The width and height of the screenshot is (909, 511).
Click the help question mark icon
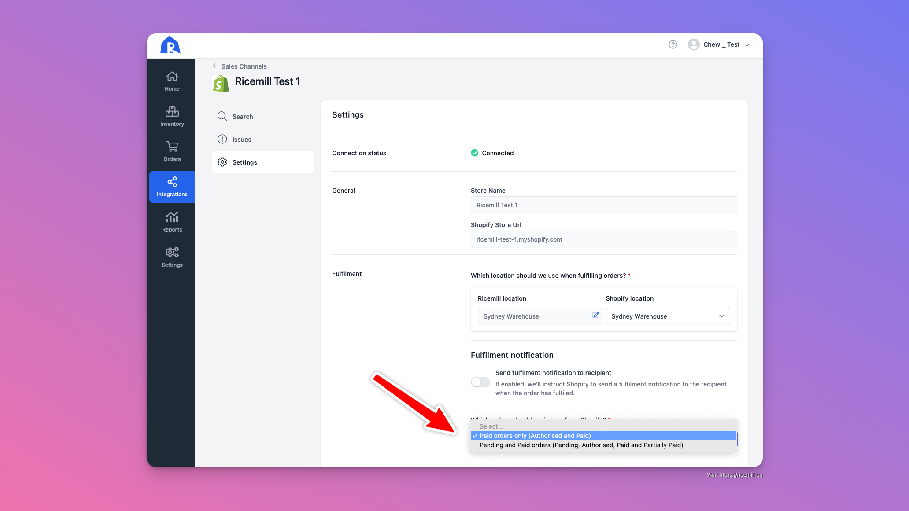pyautogui.click(x=673, y=44)
